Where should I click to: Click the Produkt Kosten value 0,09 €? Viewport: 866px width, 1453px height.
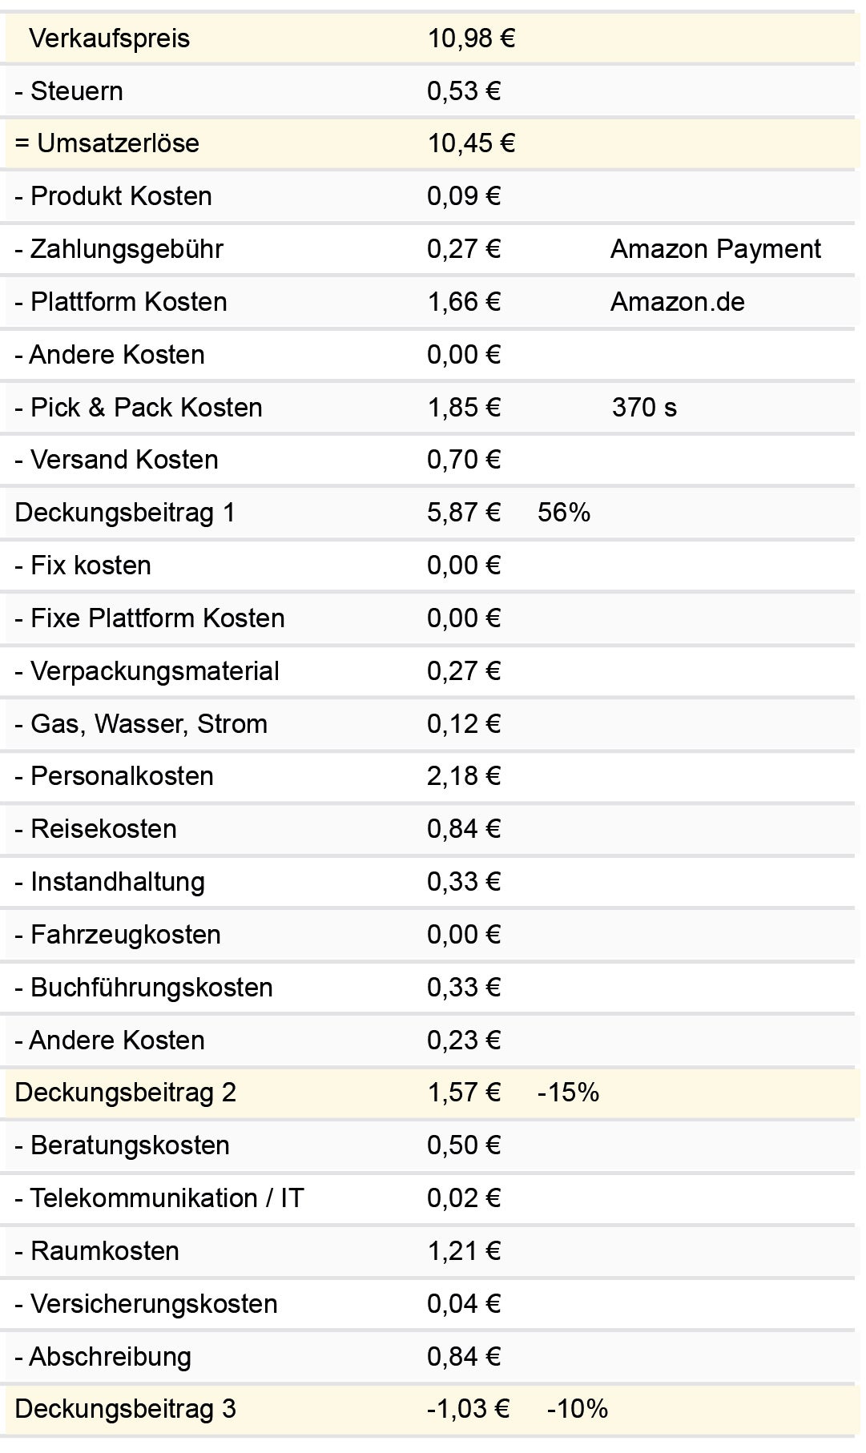[464, 196]
